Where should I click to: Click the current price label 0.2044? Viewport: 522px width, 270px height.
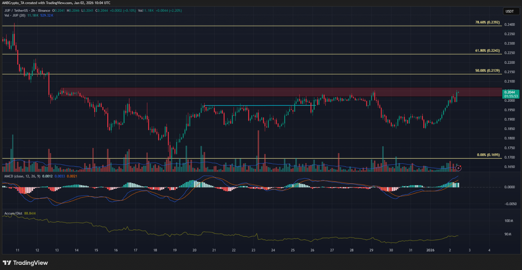pyautogui.click(x=510, y=92)
